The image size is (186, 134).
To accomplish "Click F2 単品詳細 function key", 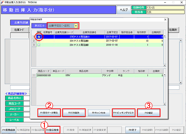I will (23, 130).
